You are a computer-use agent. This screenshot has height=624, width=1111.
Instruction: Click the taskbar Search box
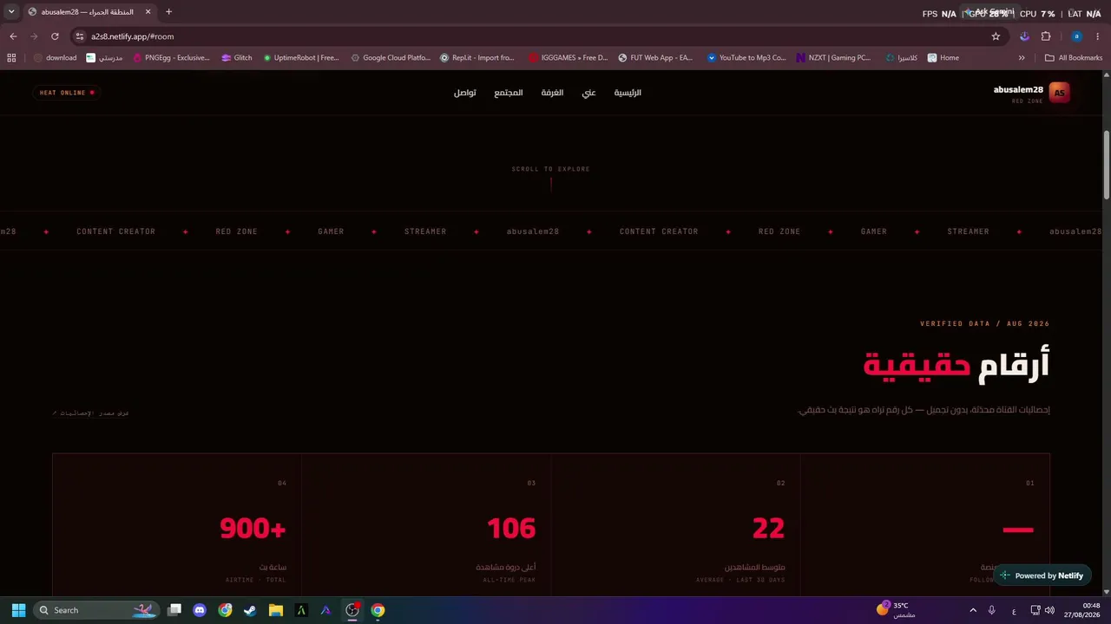pos(97,610)
